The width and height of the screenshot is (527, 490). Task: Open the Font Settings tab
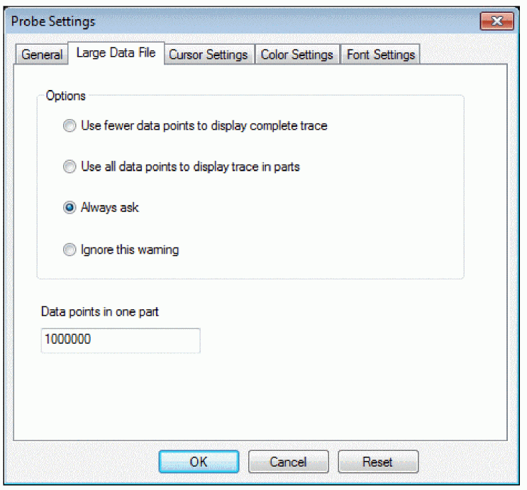[x=380, y=55]
